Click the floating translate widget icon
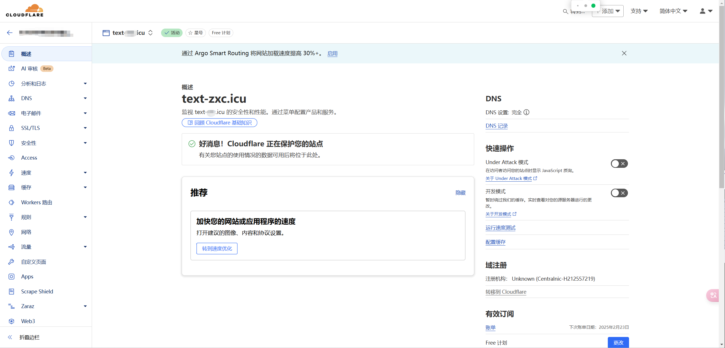Image resolution: width=725 pixels, height=348 pixels. click(x=713, y=295)
